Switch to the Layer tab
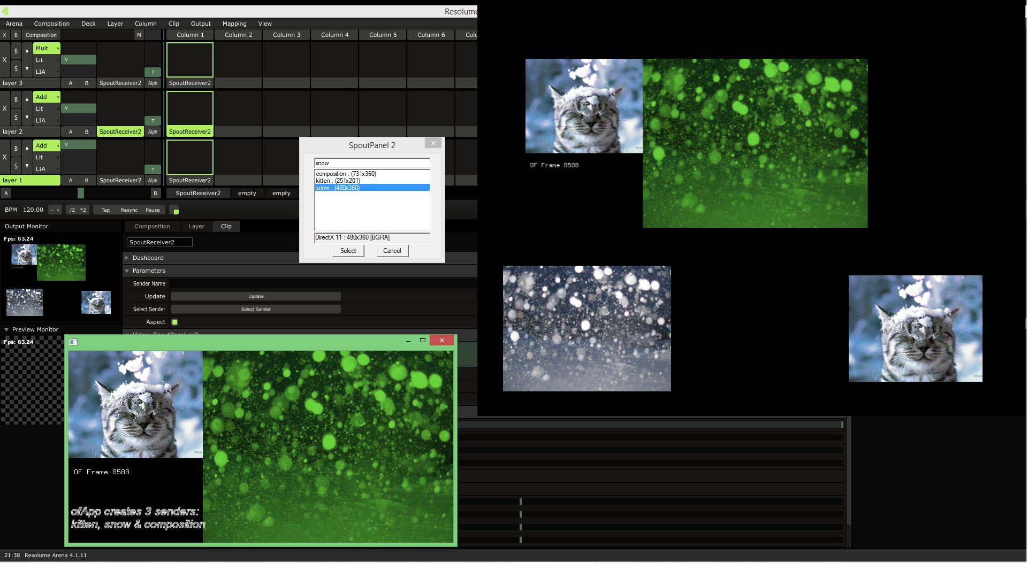The height and width of the screenshot is (563, 1028). coord(196,226)
